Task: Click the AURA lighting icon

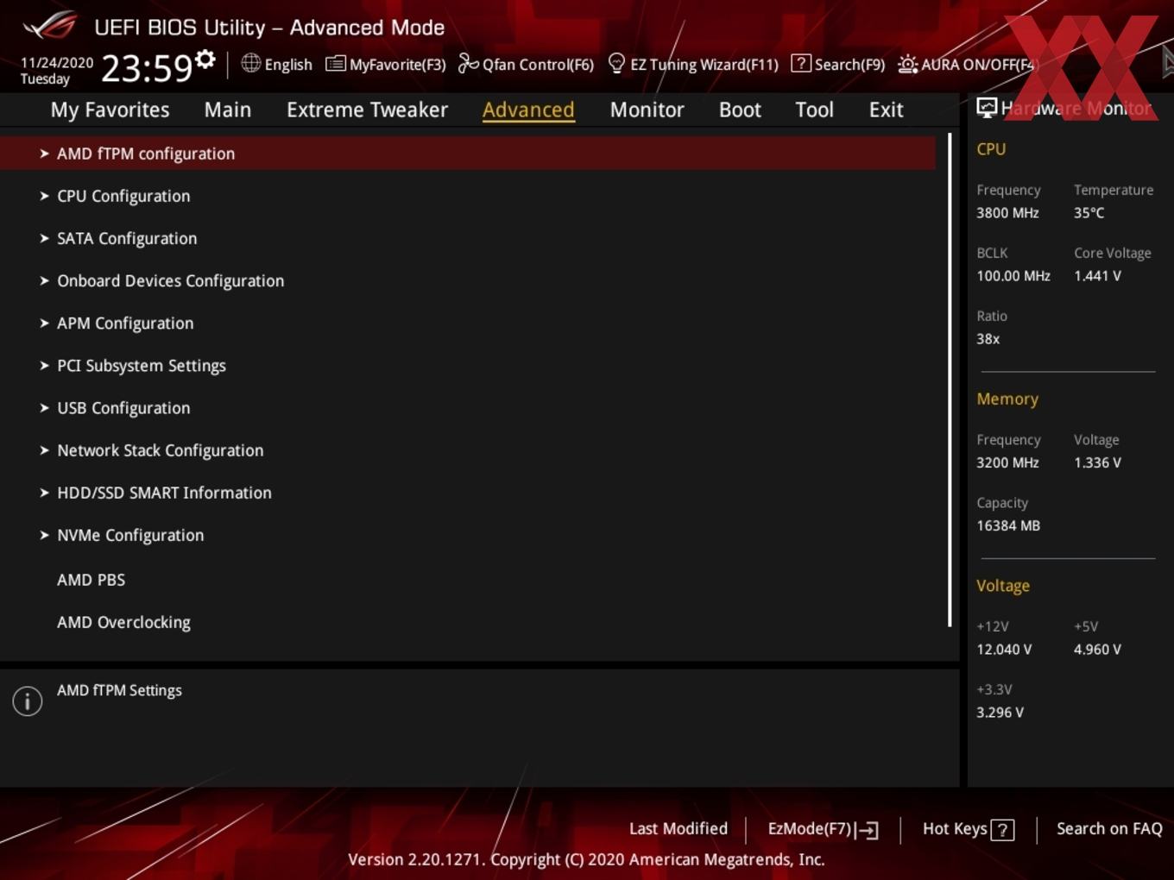Action: [907, 64]
